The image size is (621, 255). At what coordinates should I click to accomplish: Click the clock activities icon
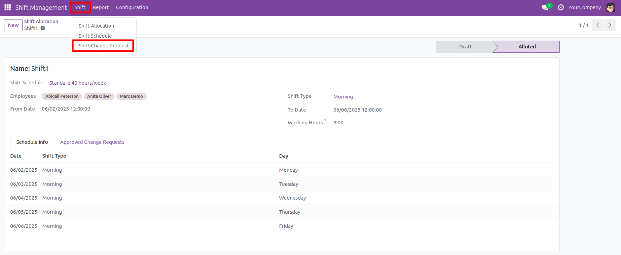tap(560, 7)
